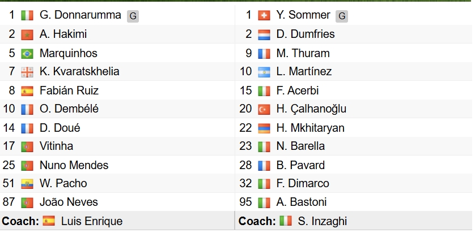Click the Armenia flag beside H. Mkhitaryan
Viewport: 475px width, 233px height.
tap(264, 128)
